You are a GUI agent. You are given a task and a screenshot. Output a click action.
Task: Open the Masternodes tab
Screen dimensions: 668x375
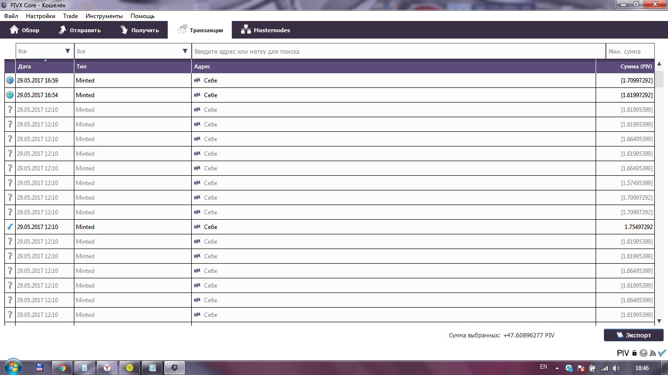pyautogui.click(x=266, y=30)
